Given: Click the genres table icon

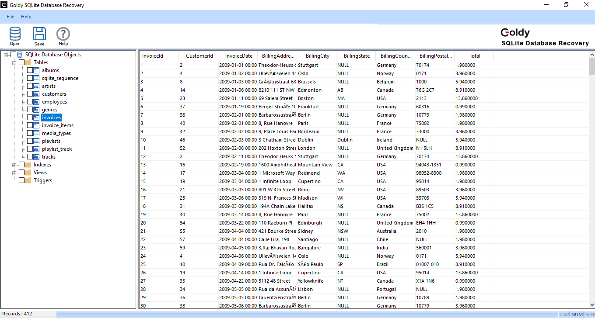Looking at the screenshot, I should [36, 110].
